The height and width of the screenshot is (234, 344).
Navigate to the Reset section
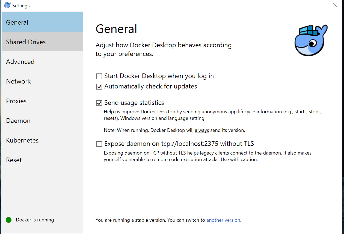42,160
